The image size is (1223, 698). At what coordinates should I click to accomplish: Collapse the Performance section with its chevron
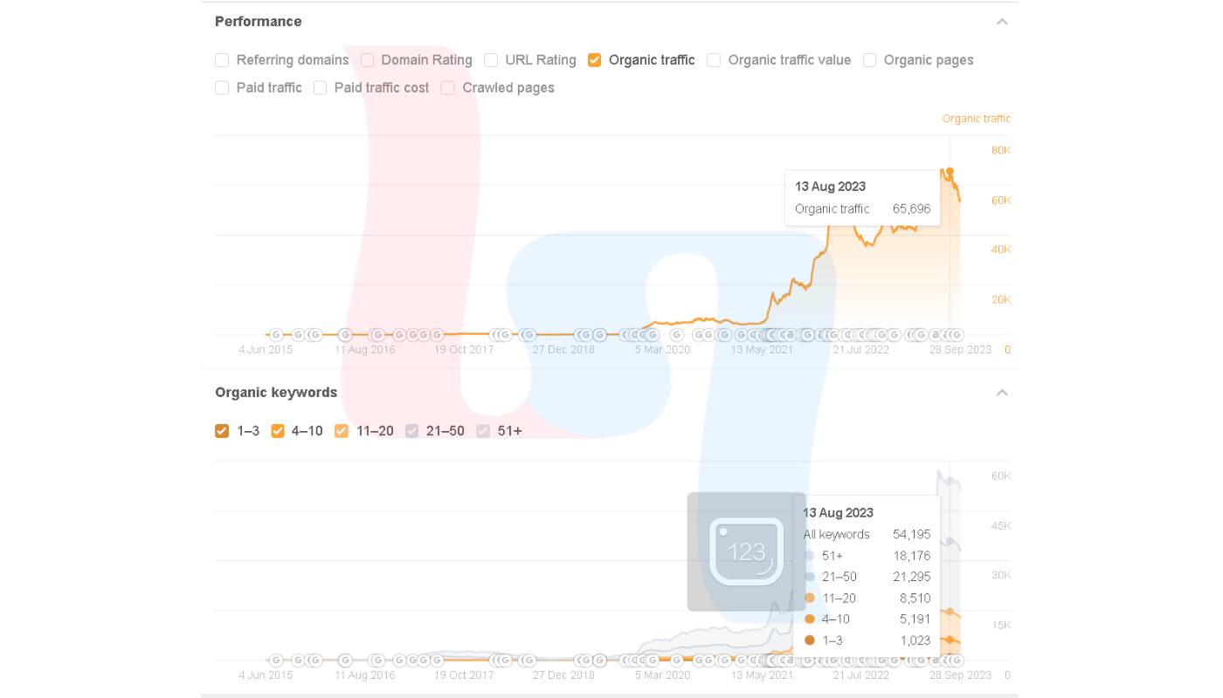1002,22
